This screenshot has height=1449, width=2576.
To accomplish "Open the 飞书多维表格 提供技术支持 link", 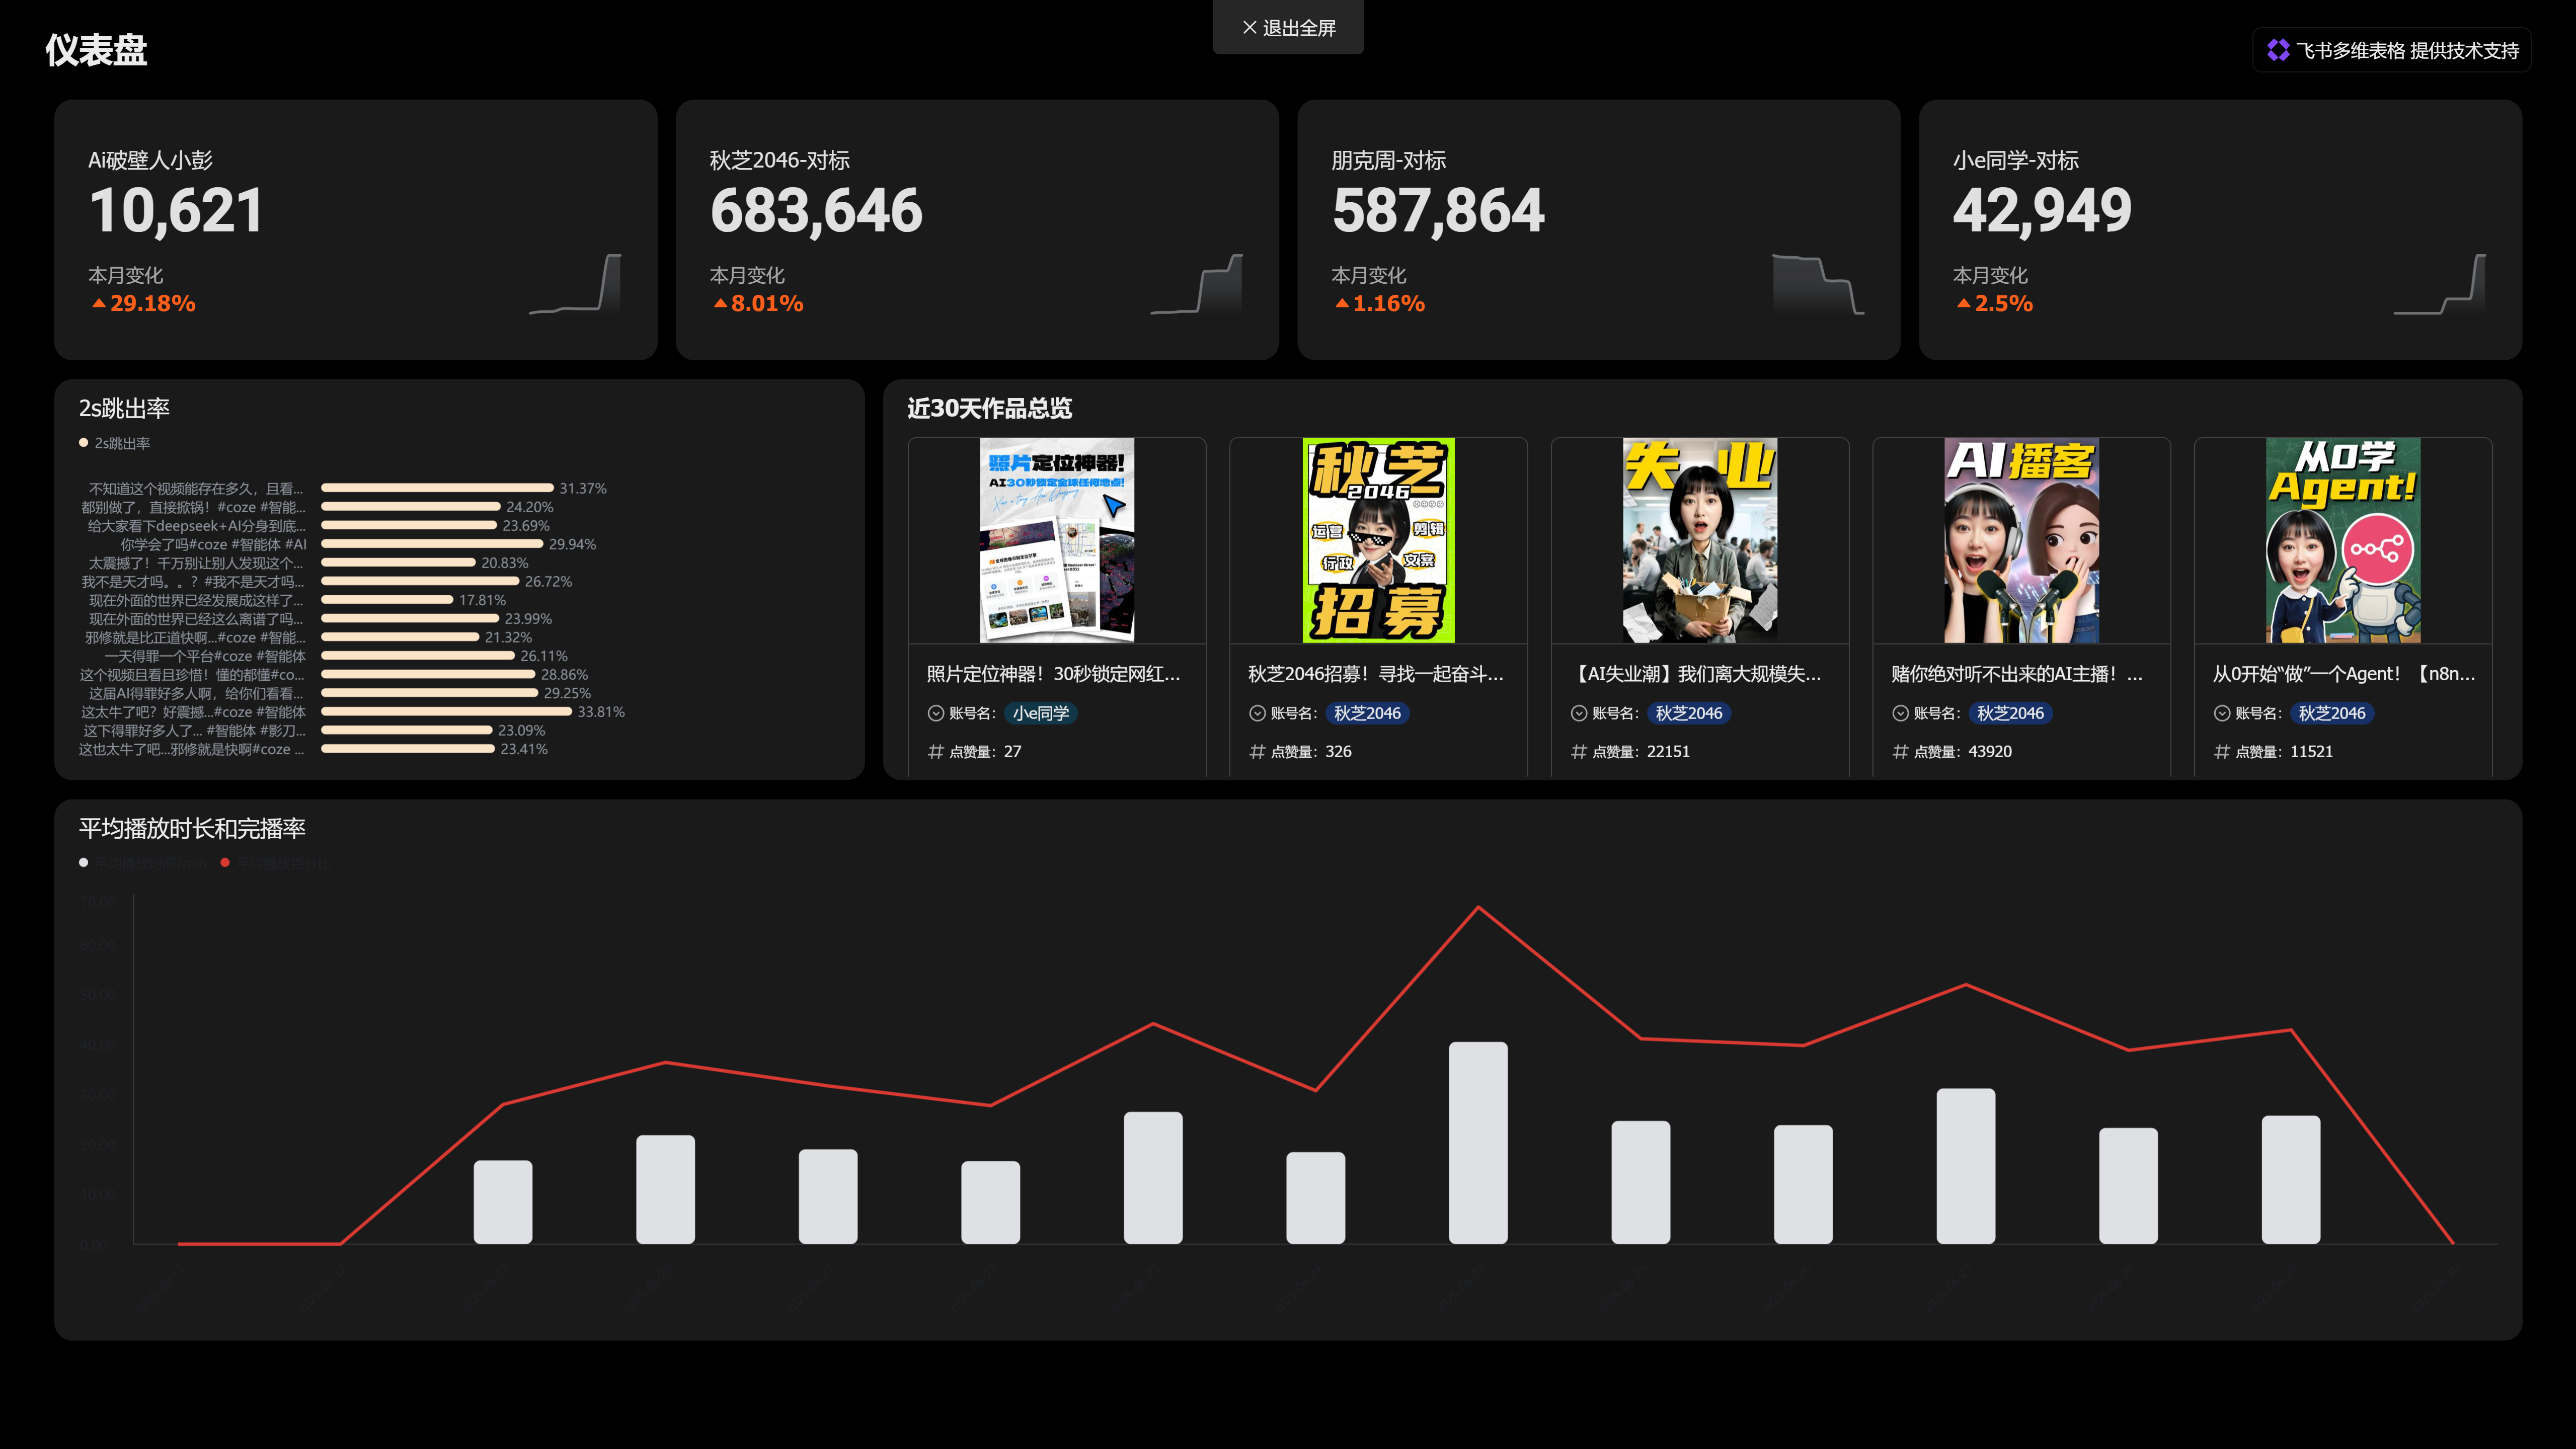I will point(2392,50).
